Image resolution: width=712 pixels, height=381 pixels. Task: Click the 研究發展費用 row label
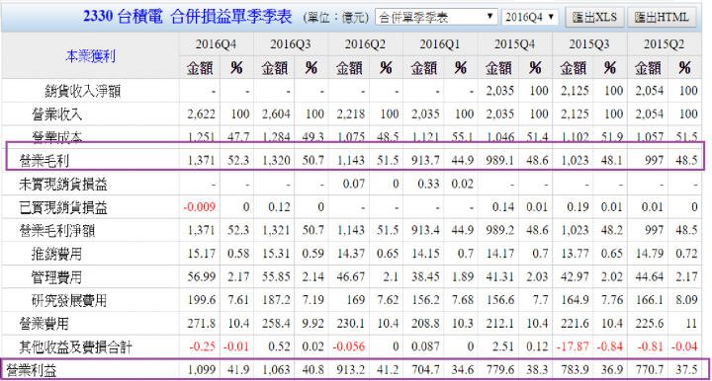click(x=69, y=300)
